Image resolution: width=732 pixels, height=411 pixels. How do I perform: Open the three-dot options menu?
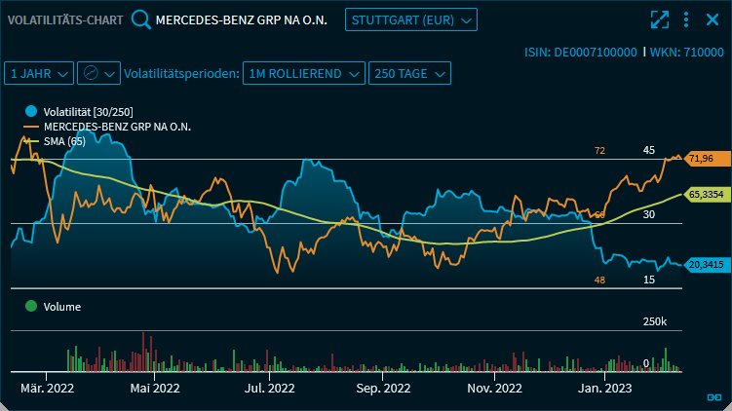click(x=686, y=20)
